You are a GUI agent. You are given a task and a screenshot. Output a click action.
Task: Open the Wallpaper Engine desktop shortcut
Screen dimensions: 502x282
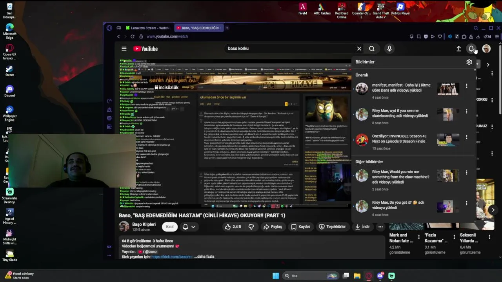[9, 114]
